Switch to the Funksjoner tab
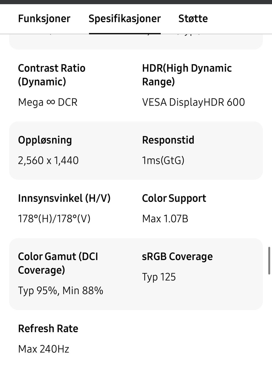Image resolution: width=272 pixels, height=366 pixels. [44, 19]
